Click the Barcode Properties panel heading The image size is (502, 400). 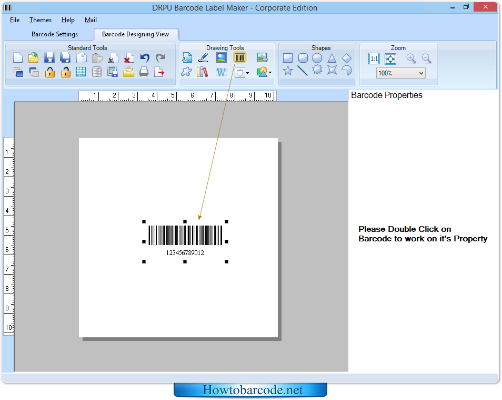tap(387, 95)
